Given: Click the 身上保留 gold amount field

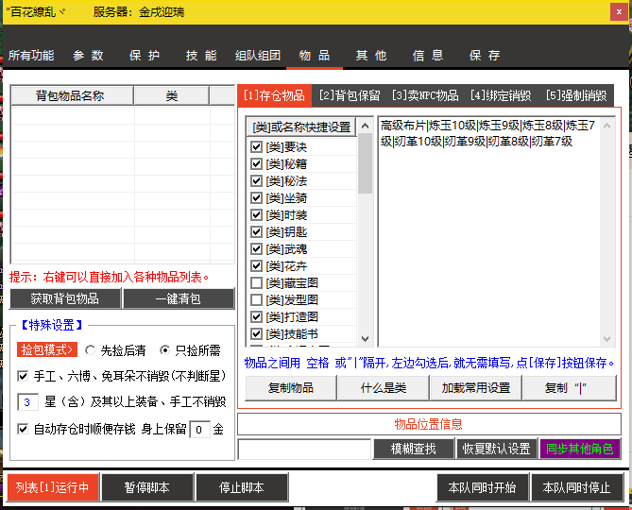Looking at the screenshot, I should [x=199, y=430].
